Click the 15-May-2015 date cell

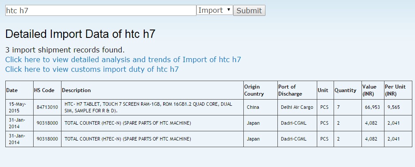19,107
